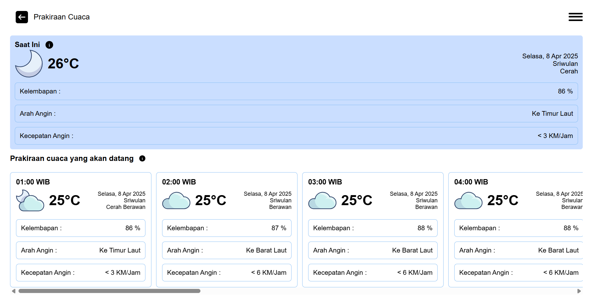The image size is (595, 298).
Task: Go back using the arrow button
Action: [22, 17]
